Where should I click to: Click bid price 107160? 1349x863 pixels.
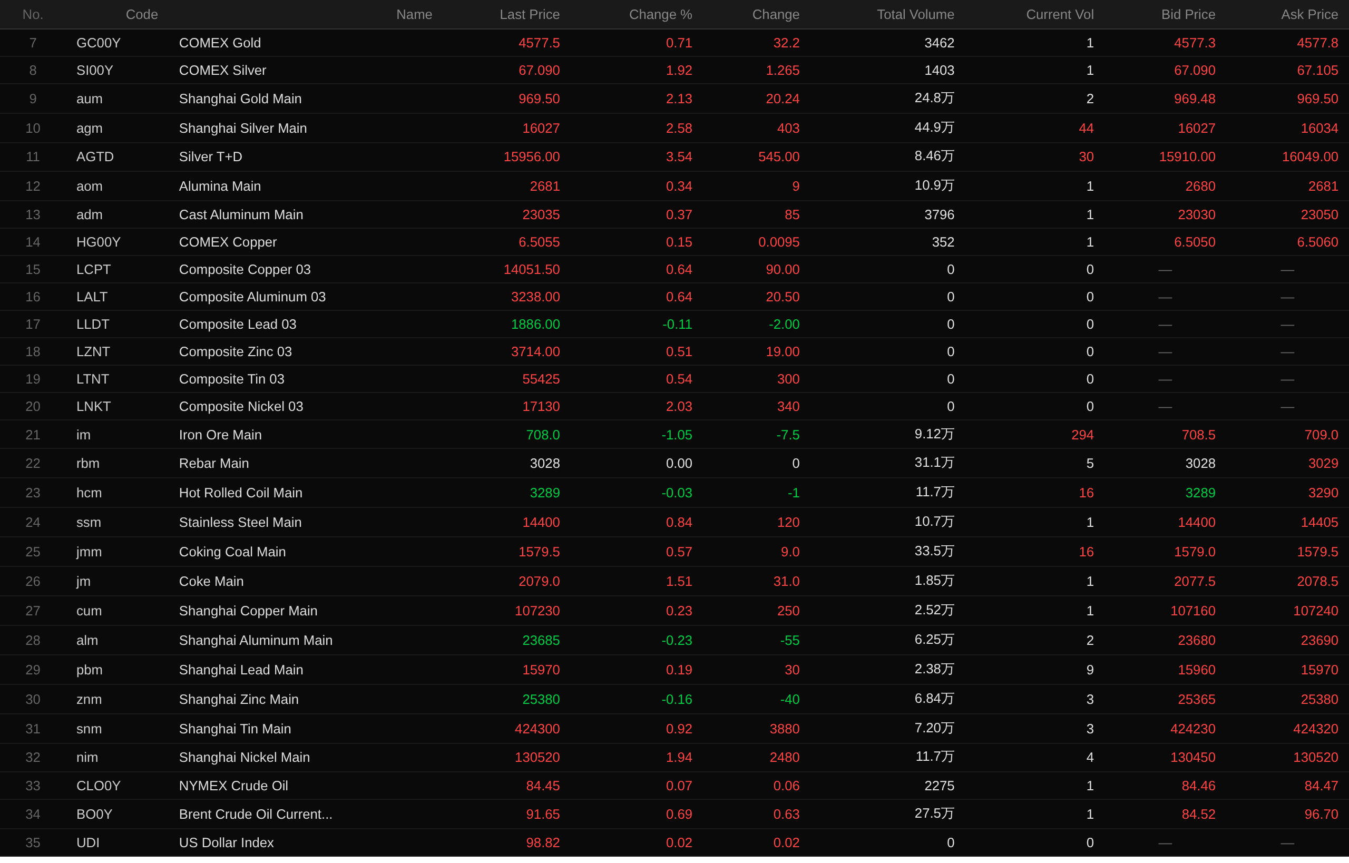pos(1192,611)
